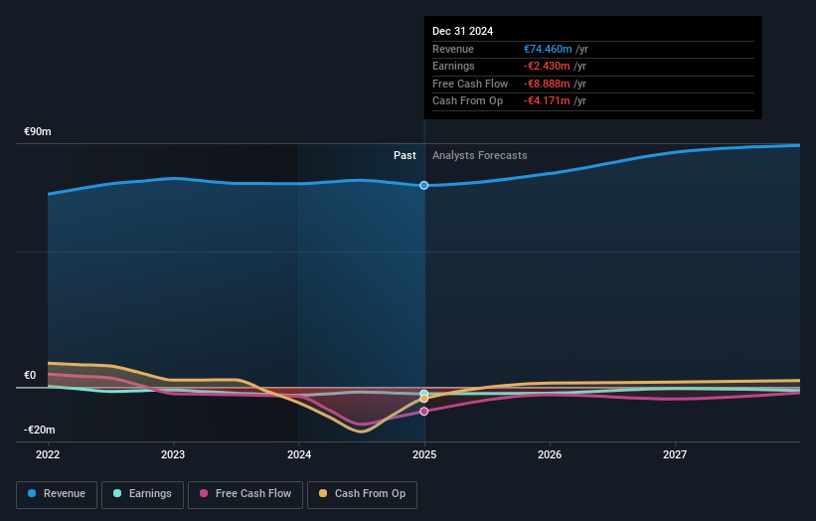Image resolution: width=816 pixels, height=521 pixels.
Task: Click the 2025 x-axis label
Action: [x=424, y=454]
